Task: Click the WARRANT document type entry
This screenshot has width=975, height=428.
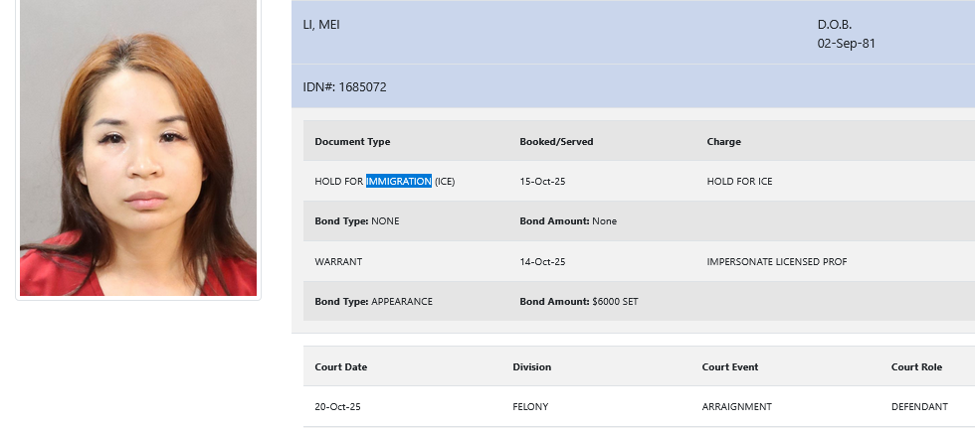Action: 338,261
